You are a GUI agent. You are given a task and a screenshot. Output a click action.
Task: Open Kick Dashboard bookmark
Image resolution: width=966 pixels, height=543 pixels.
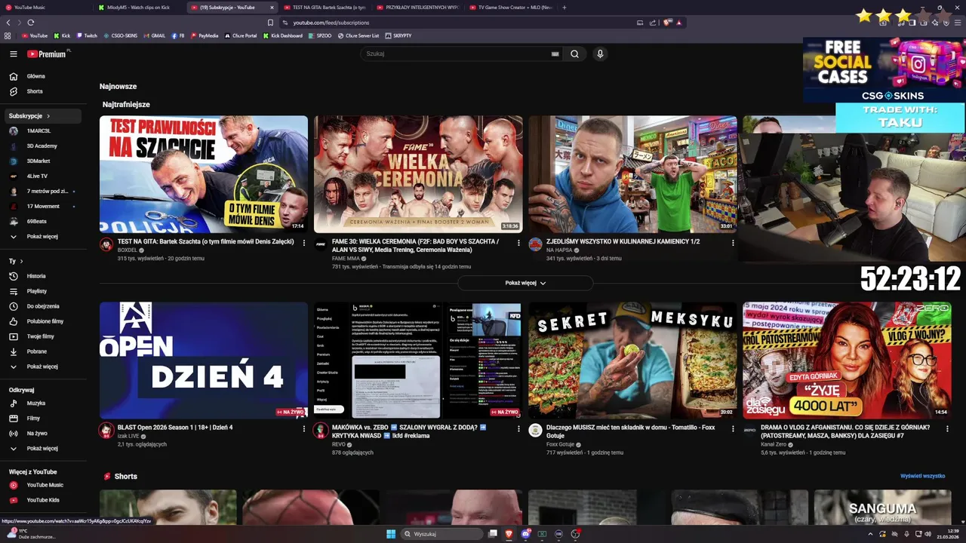(283, 35)
